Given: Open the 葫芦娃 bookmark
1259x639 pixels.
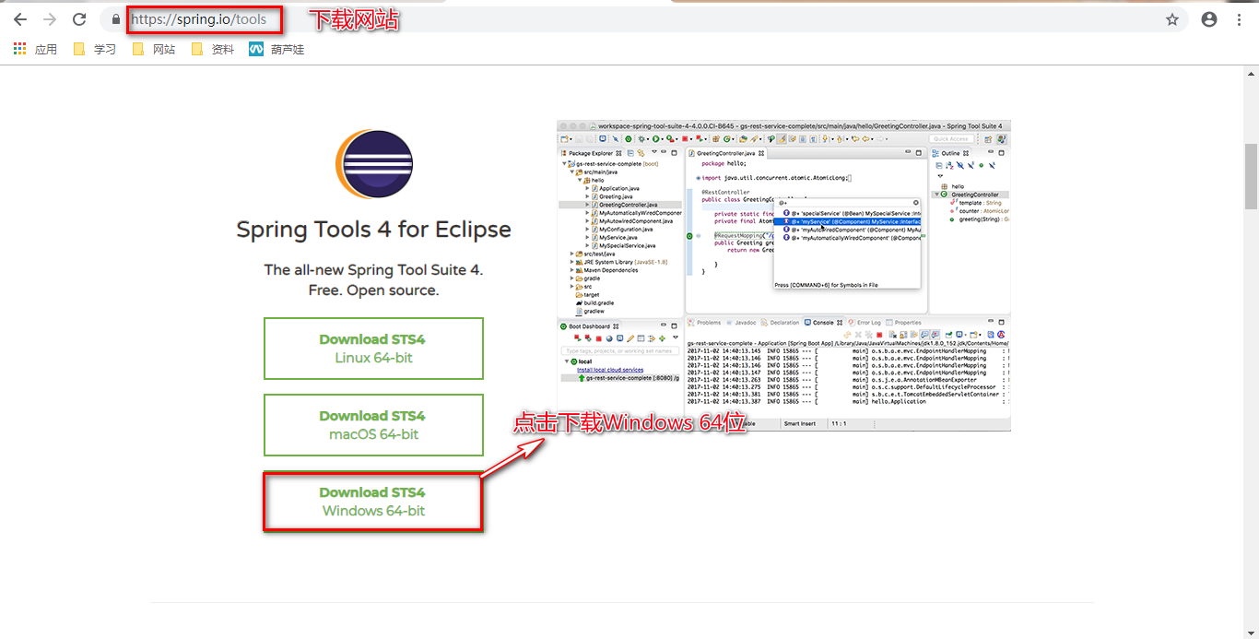Looking at the screenshot, I should [x=277, y=49].
